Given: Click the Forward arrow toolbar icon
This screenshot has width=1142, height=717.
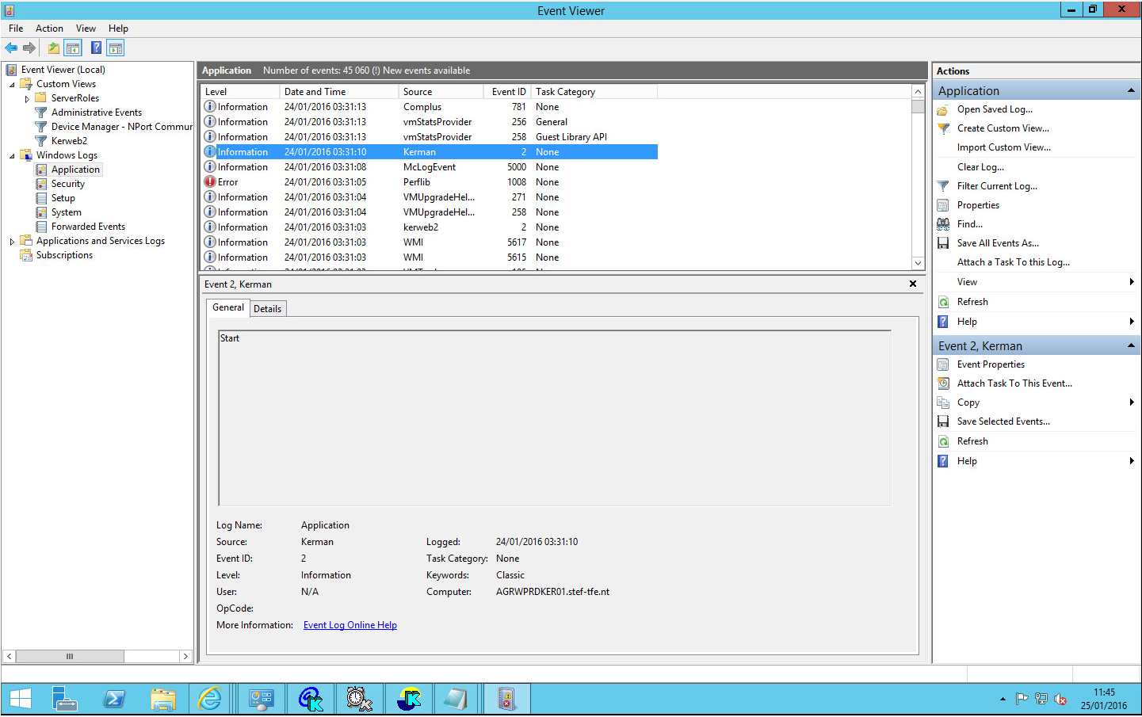Looking at the screenshot, I should [29, 48].
